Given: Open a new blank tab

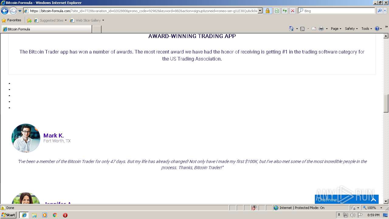Looking at the screenshot, I should pos(97,29).
